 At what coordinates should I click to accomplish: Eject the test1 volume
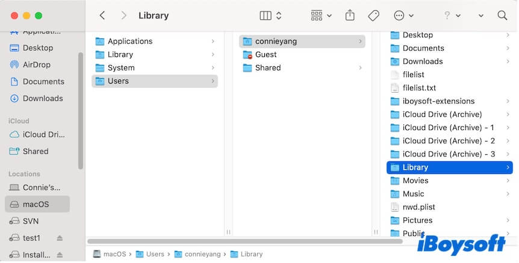coord(60,238)
